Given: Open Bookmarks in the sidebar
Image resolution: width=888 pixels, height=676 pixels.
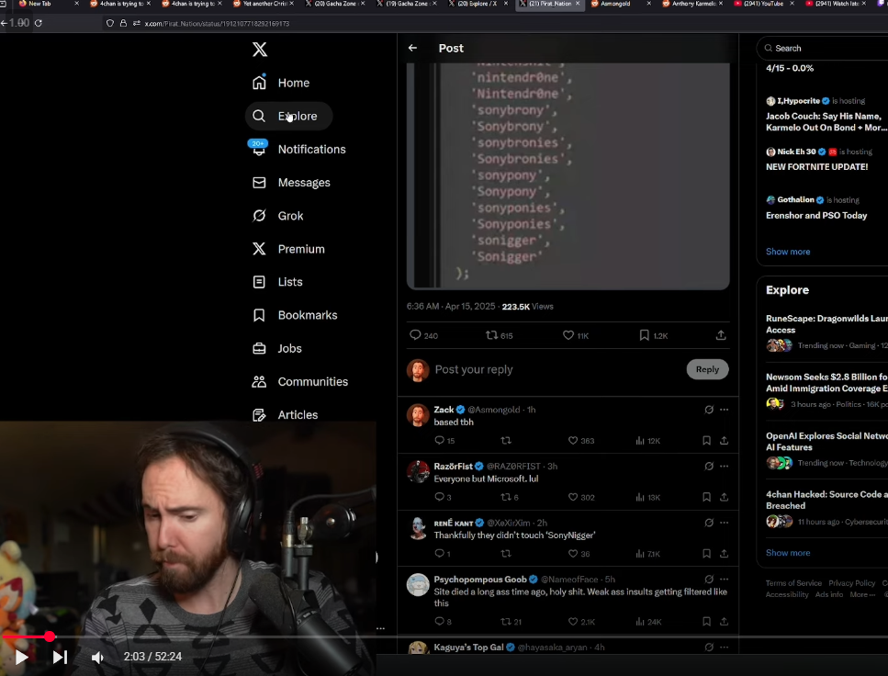Looking at the screenshot, I should 294,315.
